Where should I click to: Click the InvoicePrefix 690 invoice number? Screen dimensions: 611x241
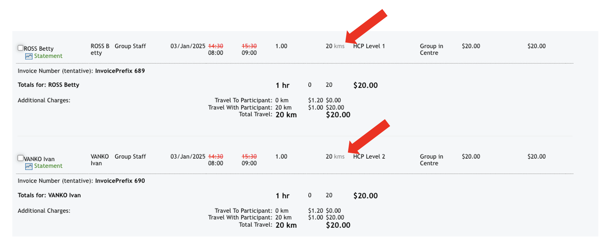tap(120, 181)
